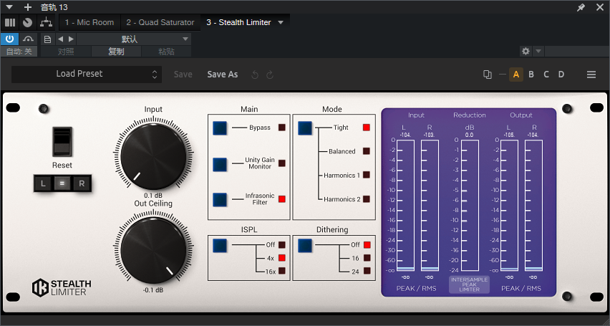Click the Input knob

(154, 157)
